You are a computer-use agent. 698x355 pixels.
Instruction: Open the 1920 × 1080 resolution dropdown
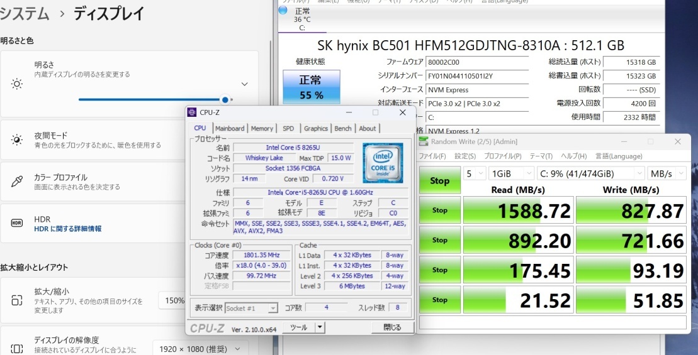coord(200,349)
